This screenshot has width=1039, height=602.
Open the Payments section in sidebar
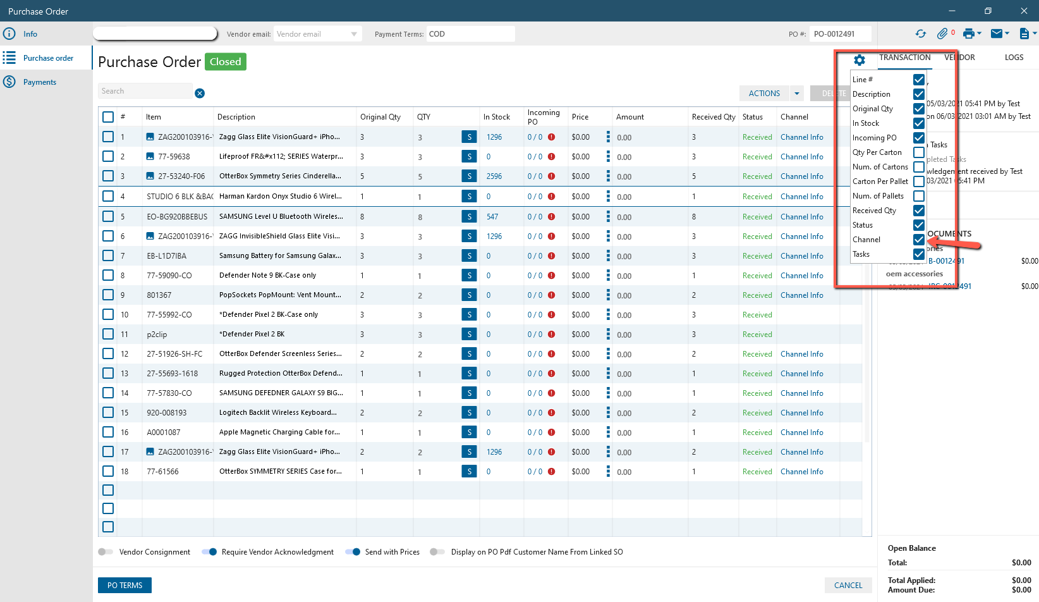pyautogui.click(x=39, y=82)
